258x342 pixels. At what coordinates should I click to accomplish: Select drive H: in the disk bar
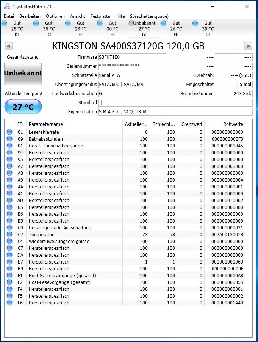tap(176, 29)
